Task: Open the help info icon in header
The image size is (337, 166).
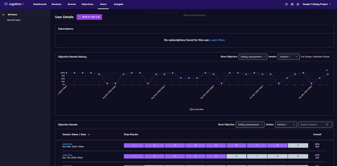Action: [286, 4]
